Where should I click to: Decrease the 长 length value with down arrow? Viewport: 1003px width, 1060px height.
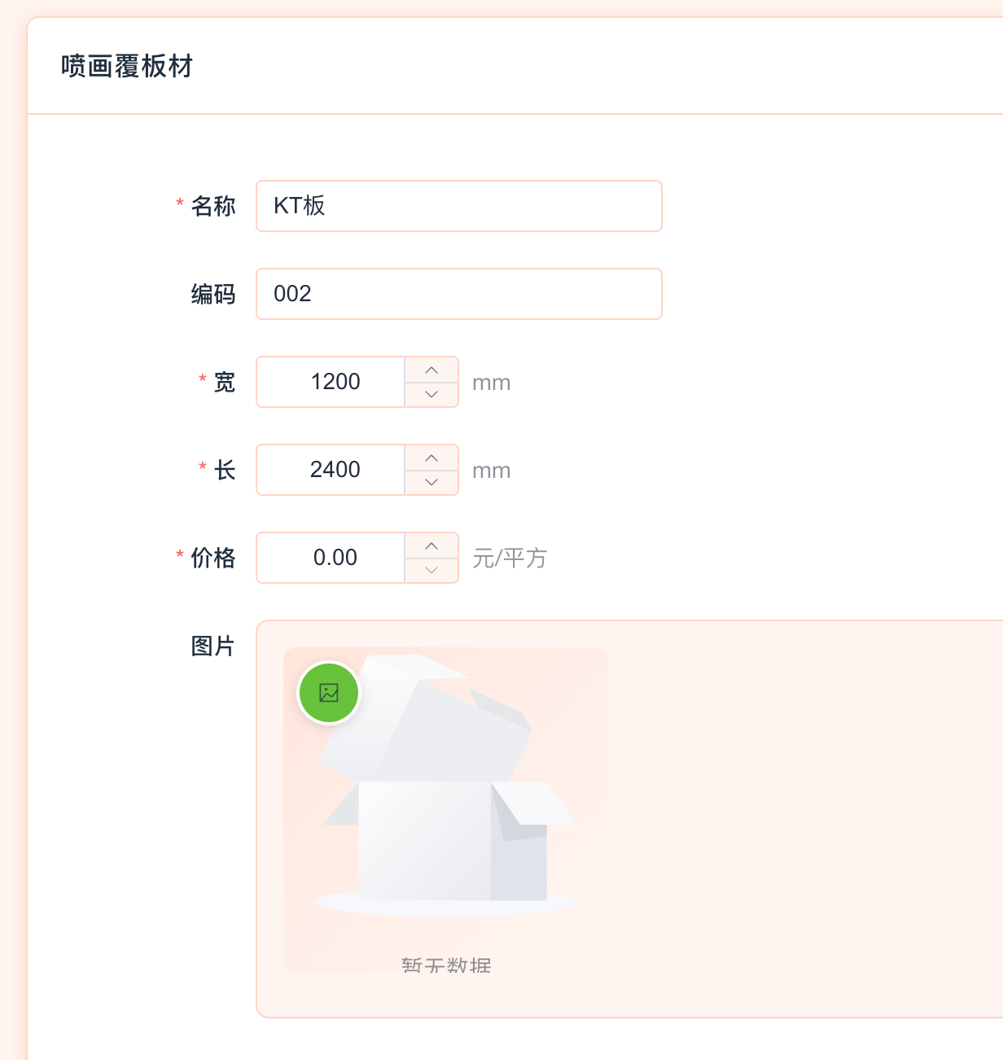[431, 482]
